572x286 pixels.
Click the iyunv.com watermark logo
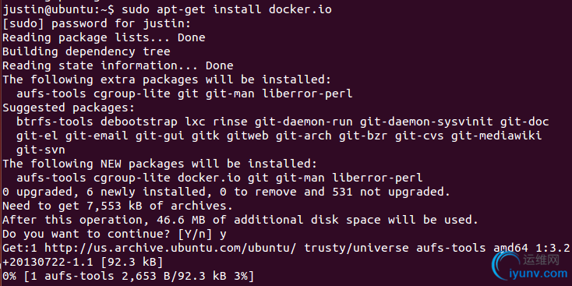530,267
